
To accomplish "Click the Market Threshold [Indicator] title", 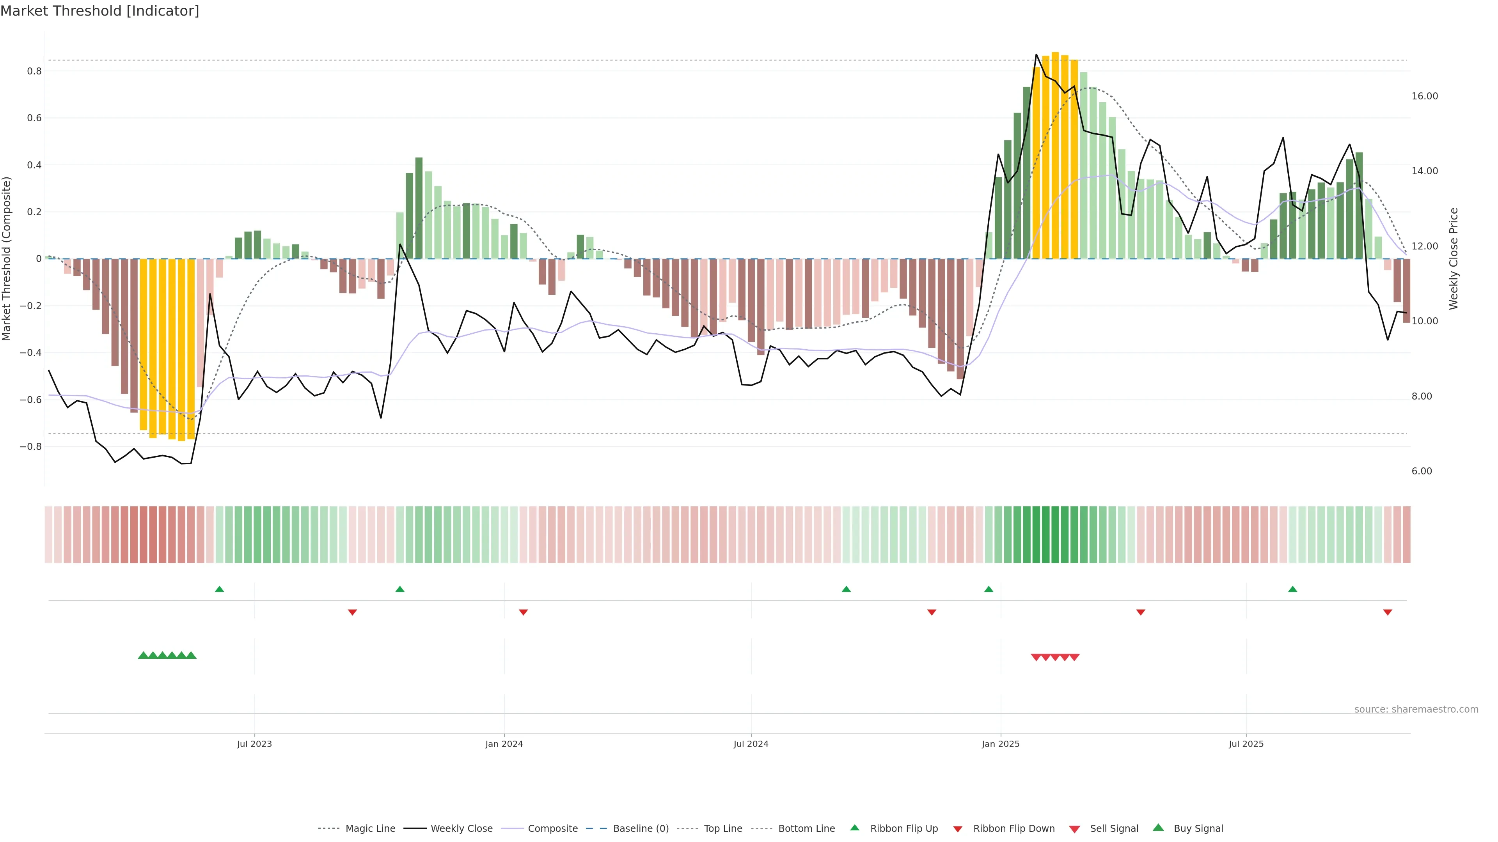I will (99, 11).
